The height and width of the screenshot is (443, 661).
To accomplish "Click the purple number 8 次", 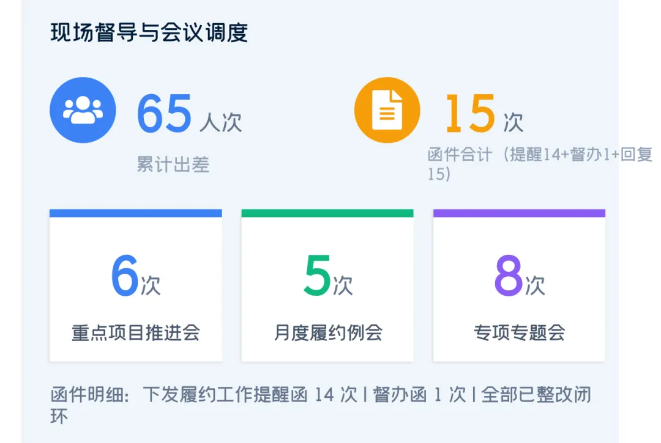I will tap(520, 276).
